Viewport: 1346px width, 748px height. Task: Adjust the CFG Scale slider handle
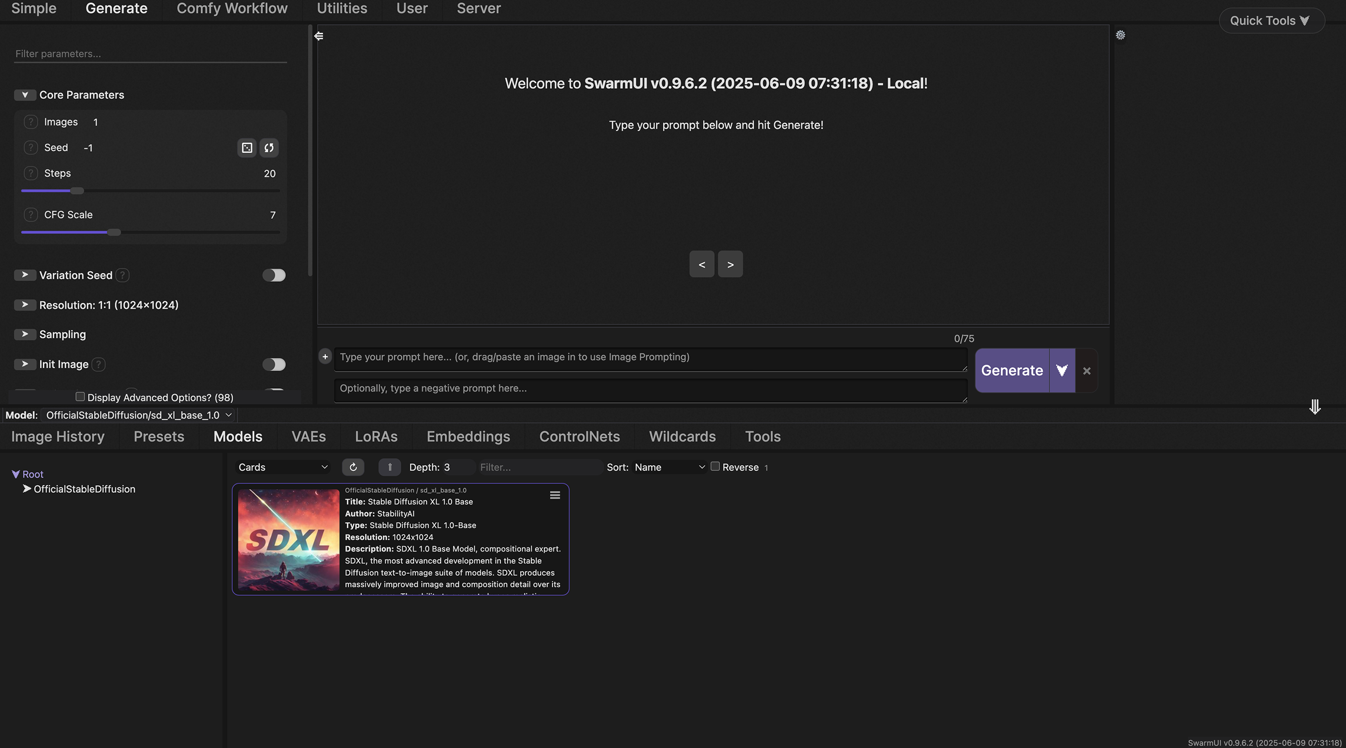coord(114,233)
